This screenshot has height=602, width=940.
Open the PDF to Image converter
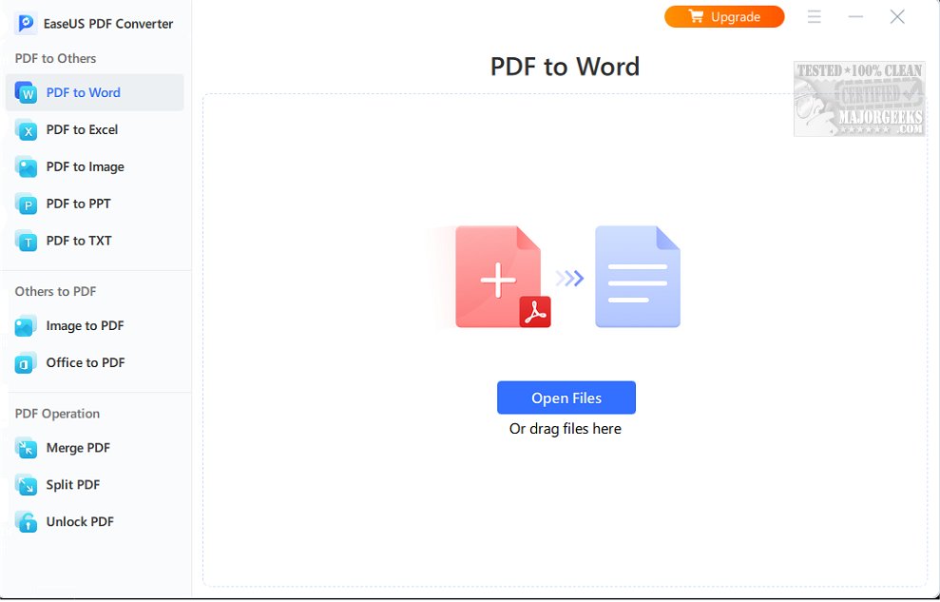pos(84,166)
